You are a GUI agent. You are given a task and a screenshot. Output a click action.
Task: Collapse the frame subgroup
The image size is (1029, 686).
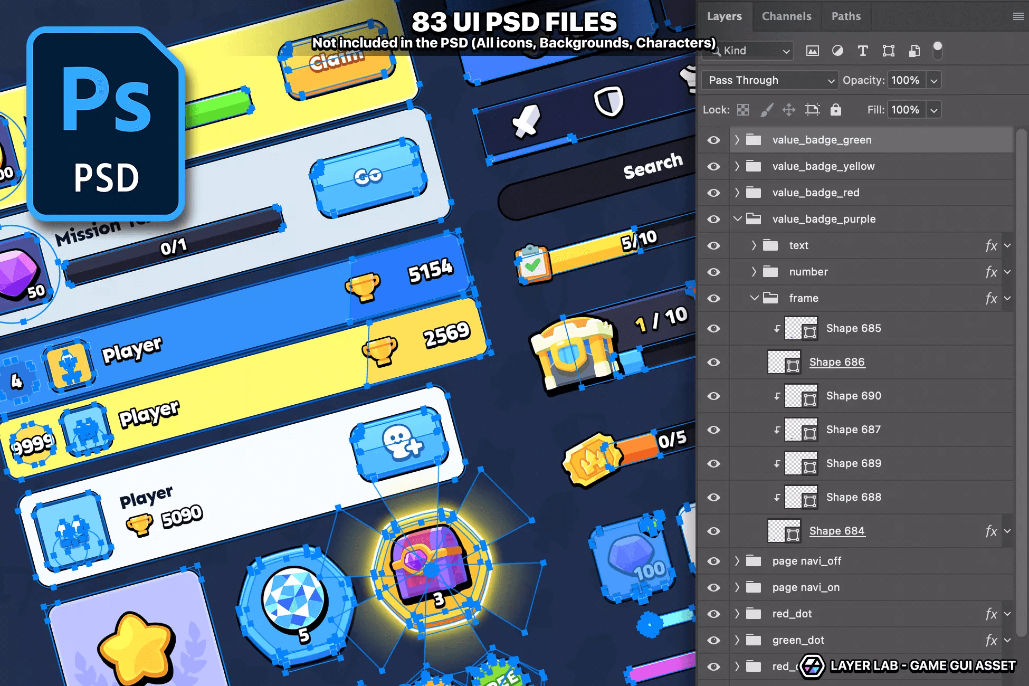754,298
